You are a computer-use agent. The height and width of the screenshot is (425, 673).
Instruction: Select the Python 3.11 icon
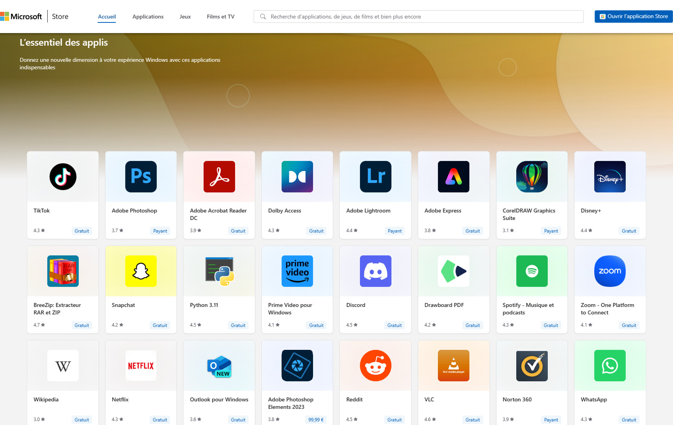coord(219,271)
